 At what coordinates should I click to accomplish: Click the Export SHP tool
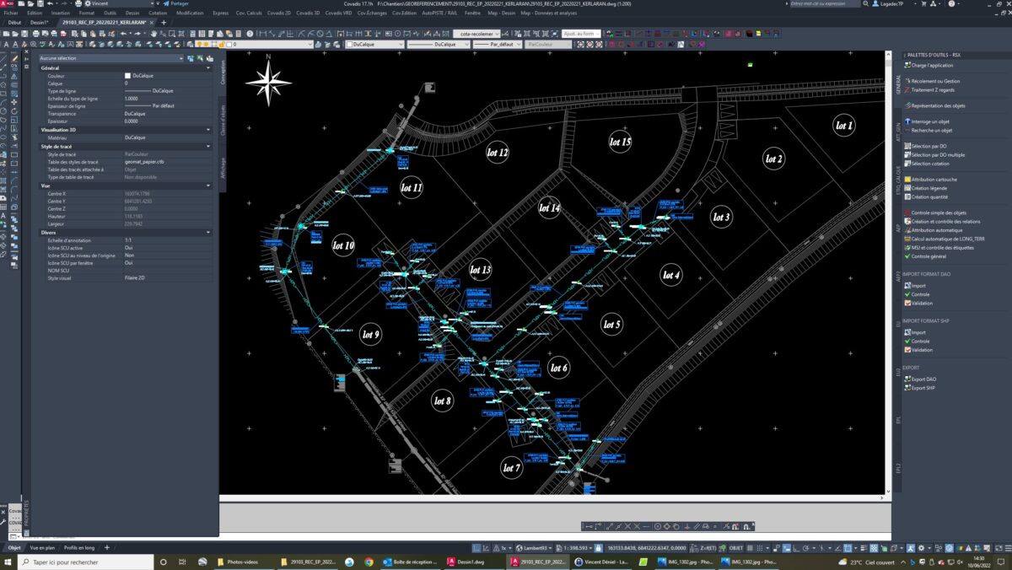pos(923,388)
